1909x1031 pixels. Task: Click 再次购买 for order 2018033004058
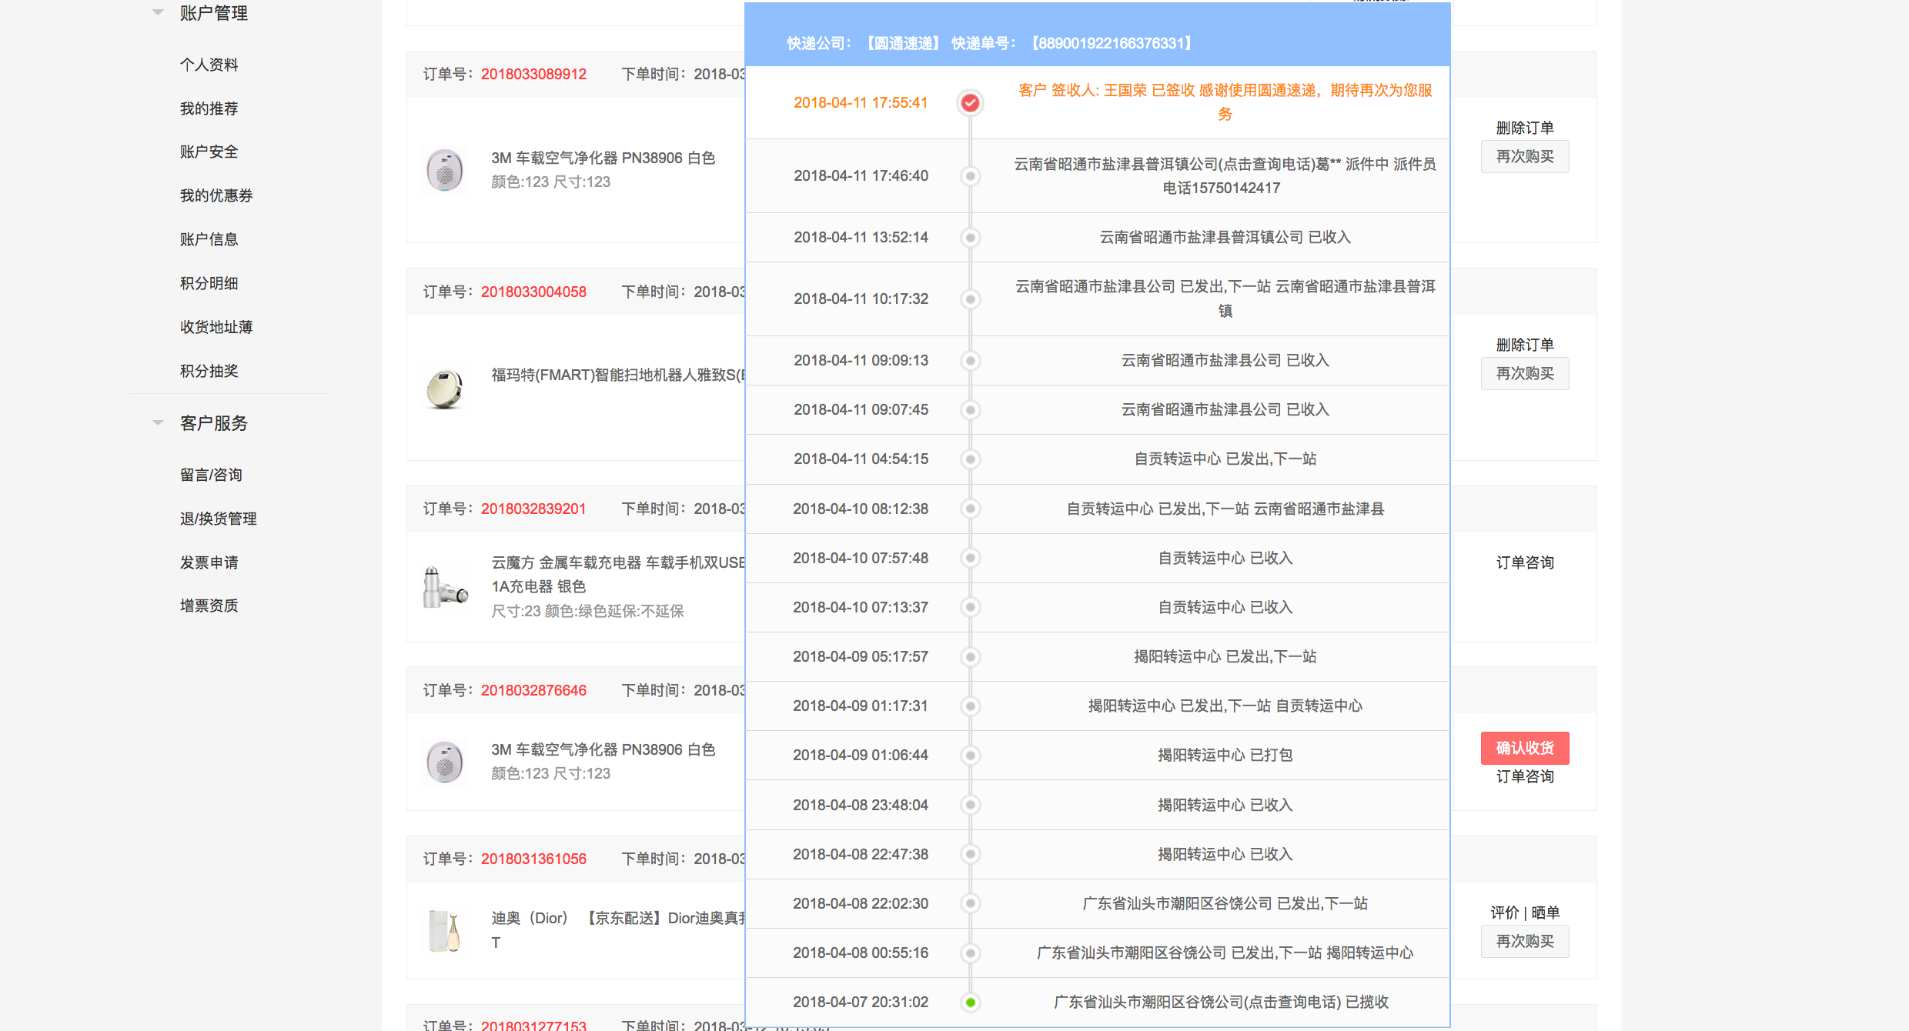pos(1525,374)
